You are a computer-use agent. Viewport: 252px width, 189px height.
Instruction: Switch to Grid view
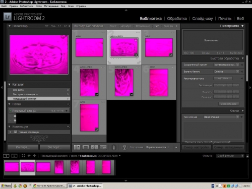77,147
